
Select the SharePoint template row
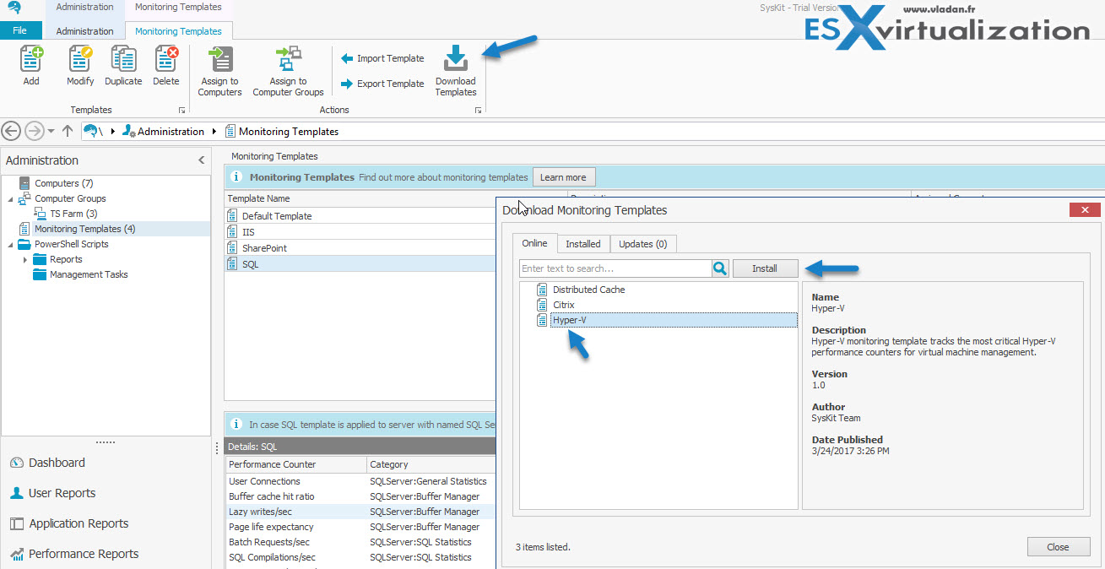(x=360, y=248)
